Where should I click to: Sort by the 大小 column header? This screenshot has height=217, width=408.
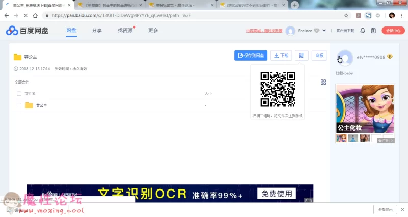point(208,94)
